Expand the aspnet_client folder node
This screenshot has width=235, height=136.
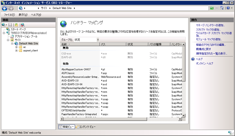click(16, 51)
